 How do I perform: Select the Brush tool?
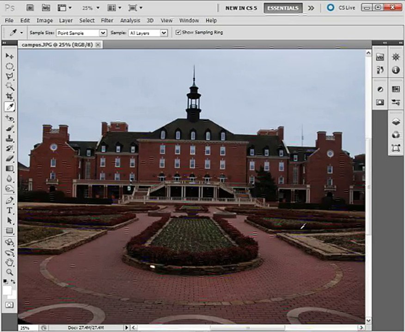coord(10,128)
